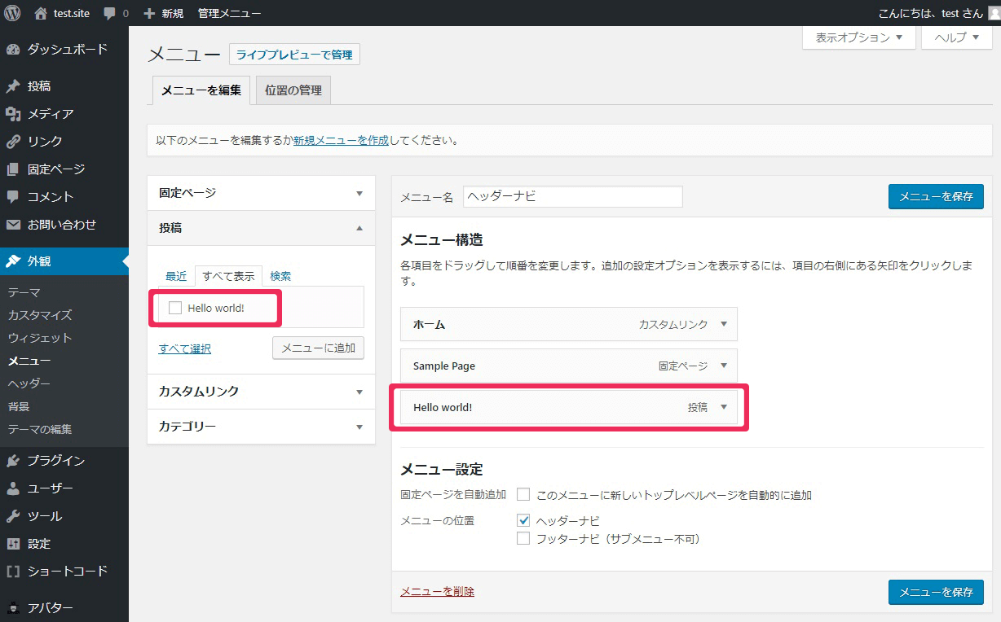Click the WordPress logo icon

pos(12,13)
